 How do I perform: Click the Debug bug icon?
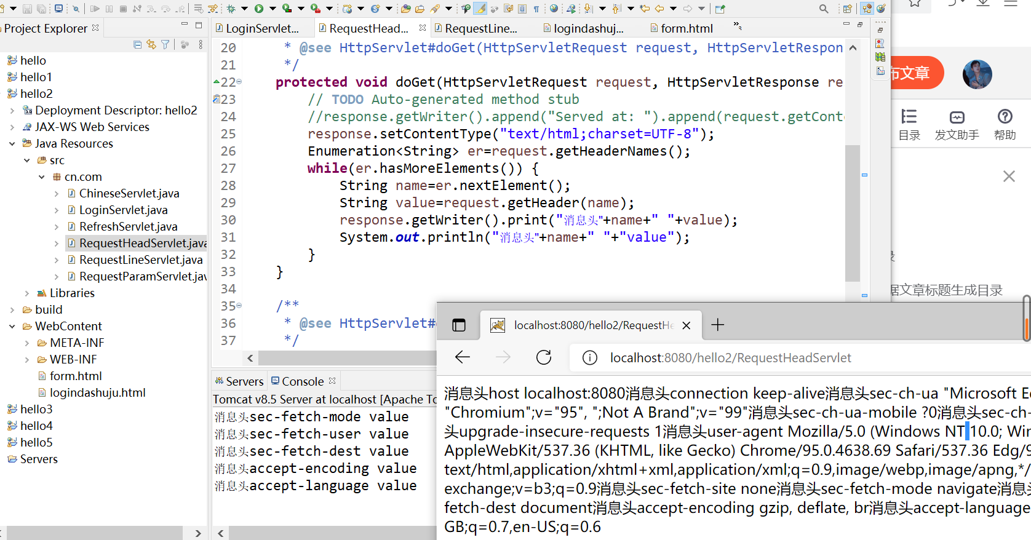(x=231, y=9)
